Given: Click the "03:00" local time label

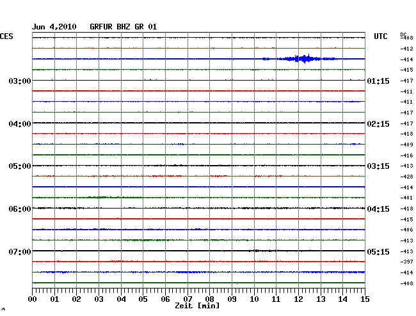Looking at the screenshot, I should (x=20, y=81).
